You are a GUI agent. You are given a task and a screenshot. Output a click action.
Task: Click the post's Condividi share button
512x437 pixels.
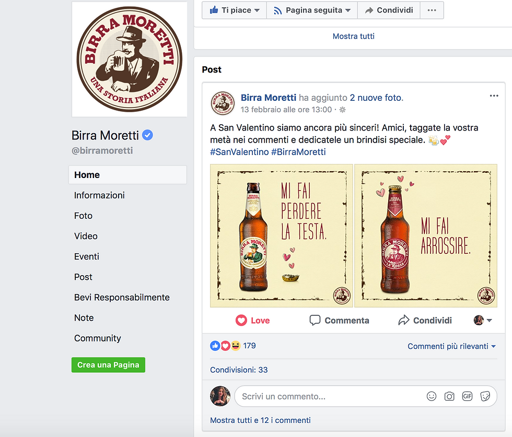(x=425, y=321)
